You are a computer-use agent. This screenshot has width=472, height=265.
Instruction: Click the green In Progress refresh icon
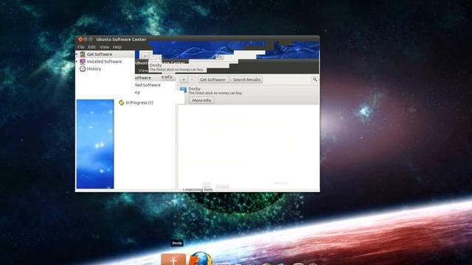click(121, 102)
